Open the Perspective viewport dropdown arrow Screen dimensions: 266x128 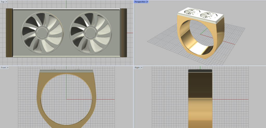coord(147,2)
